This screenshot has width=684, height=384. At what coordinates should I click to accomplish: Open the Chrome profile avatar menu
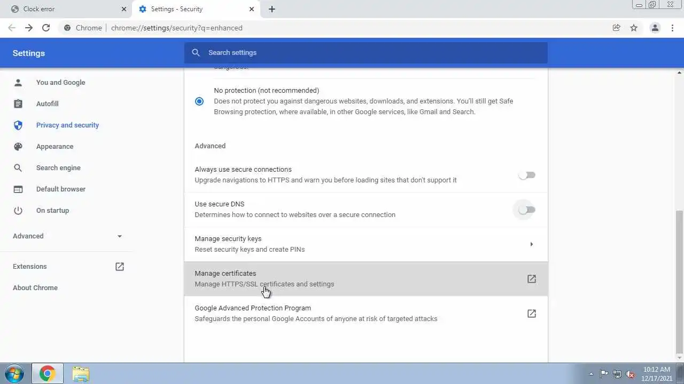tap(655, 28)
